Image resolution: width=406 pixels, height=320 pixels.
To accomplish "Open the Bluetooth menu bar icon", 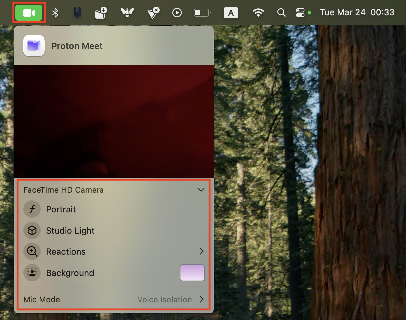I will coord(55,12).
